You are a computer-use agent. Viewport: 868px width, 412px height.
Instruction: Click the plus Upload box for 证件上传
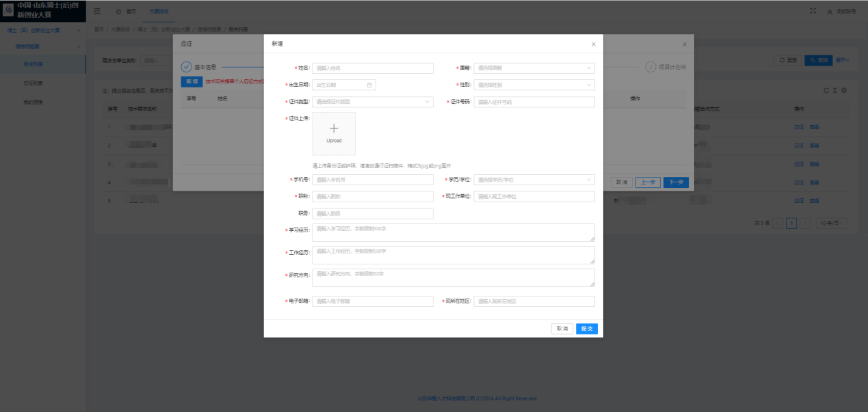click(x=334, y=133)
